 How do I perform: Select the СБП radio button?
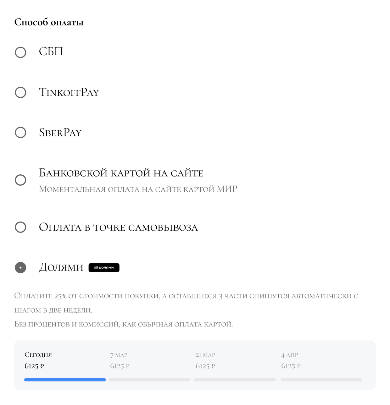[x=20, y=52]
